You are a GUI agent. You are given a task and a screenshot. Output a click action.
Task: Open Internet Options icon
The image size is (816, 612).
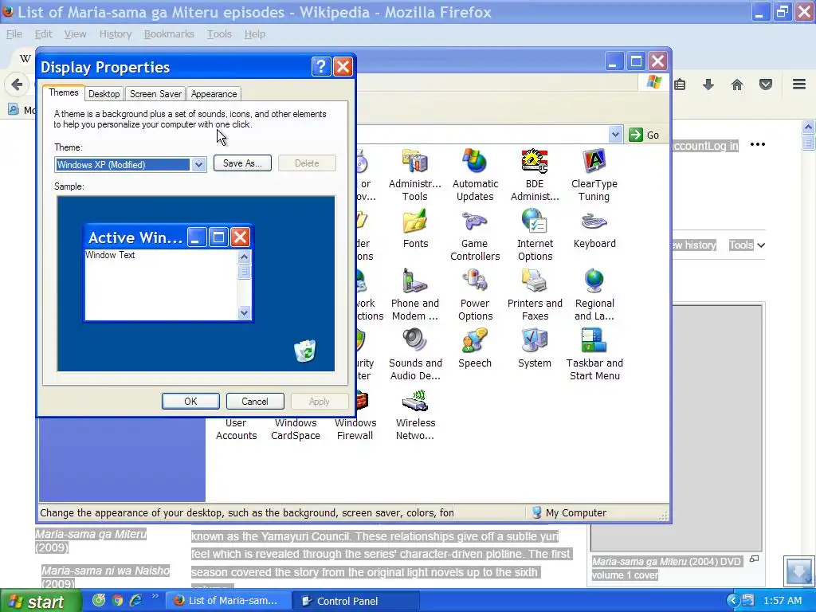pos(535,235)
